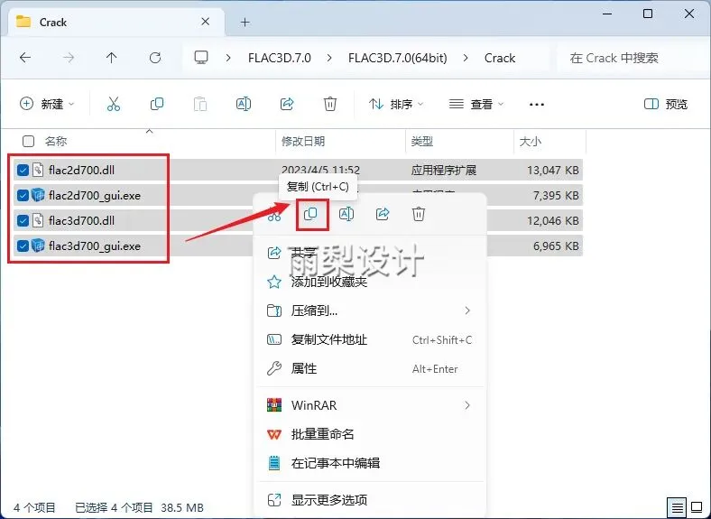This screenshot has width=711, height=519.
Task: Expand the chevron after This PC icon
Action: click(228, 58)
